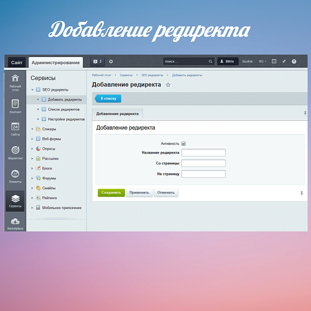The height and width of the screenshot is (311, 311).
Task: Click the К списку button
Action: click(x=108, y=98)
